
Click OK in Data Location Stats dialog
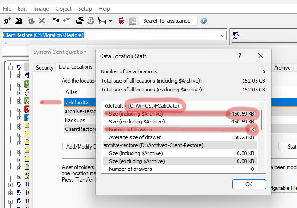249,184
